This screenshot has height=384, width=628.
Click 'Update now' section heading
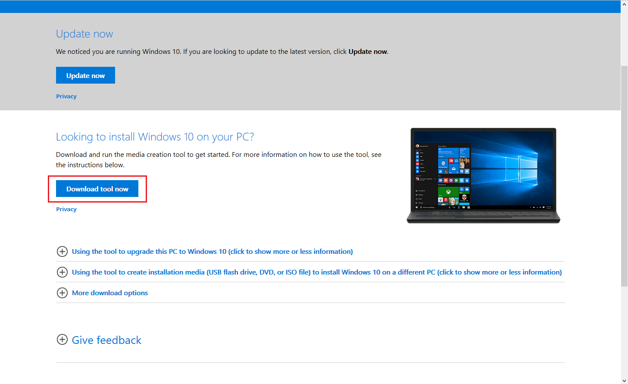coord(84,34)
